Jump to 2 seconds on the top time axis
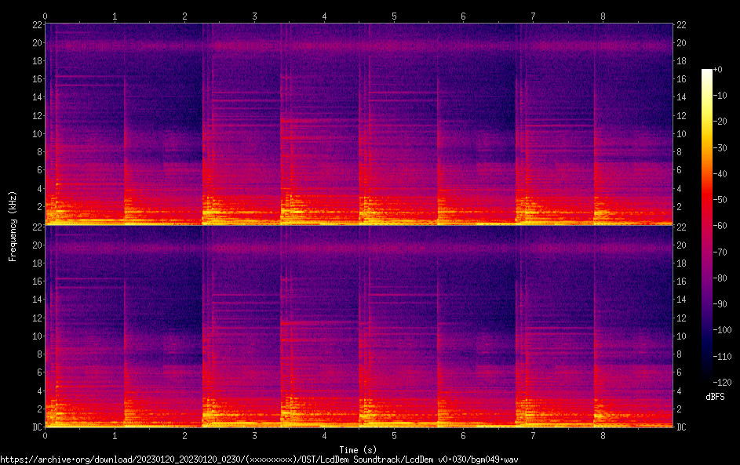 click(x=184, y=16)
